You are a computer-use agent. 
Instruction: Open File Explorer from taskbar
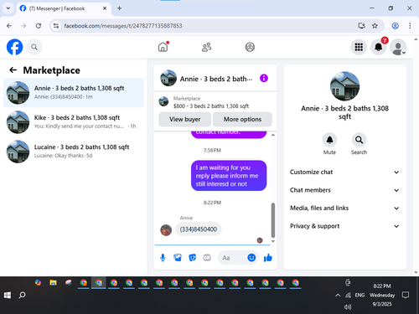click(x=53, y=283)
